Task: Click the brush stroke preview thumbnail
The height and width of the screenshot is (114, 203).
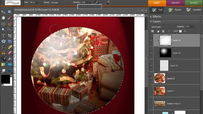Action: click(x=13, y=3)
